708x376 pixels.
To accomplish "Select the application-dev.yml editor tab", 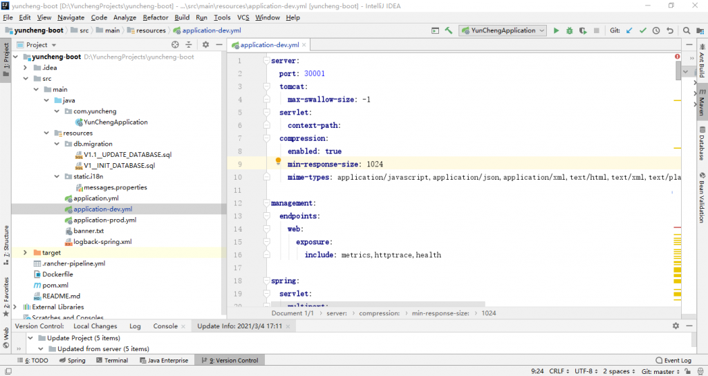I will 269,45.
